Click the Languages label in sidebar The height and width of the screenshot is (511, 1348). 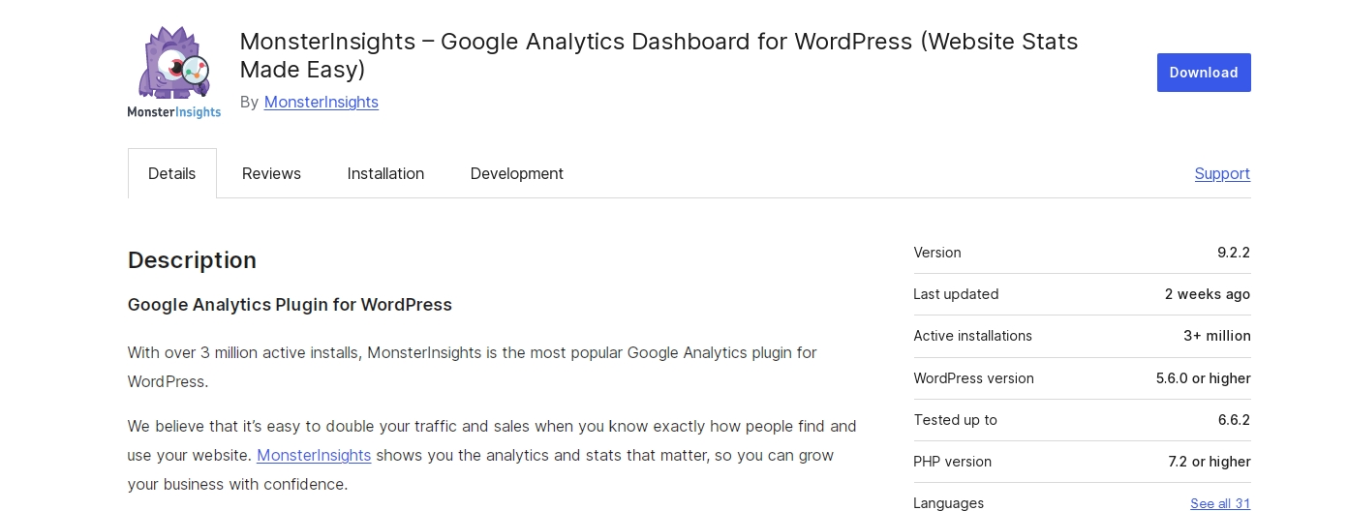click(x=948, y=503)
